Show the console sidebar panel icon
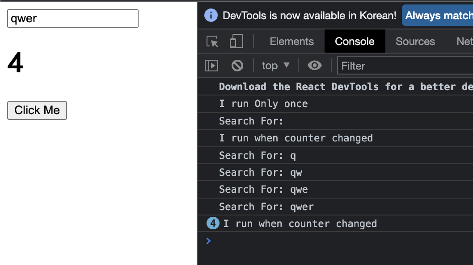 point(211,66)
